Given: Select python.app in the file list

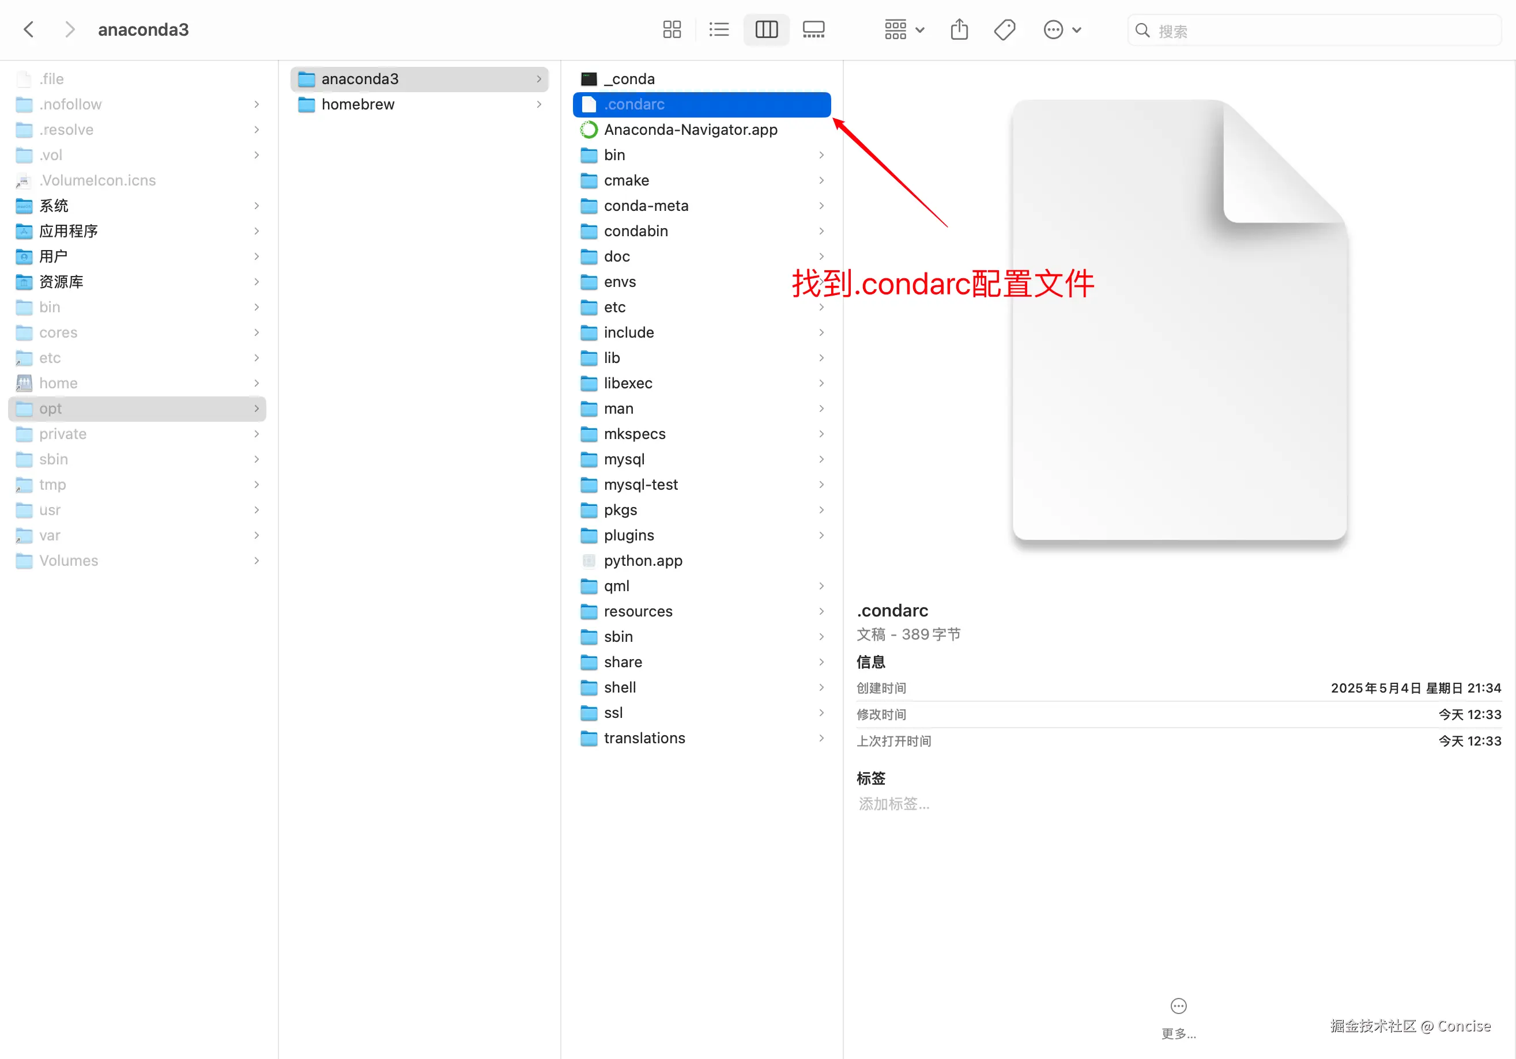Looking at the screenshot, I should pyautogui.click(x=643, y=561).
